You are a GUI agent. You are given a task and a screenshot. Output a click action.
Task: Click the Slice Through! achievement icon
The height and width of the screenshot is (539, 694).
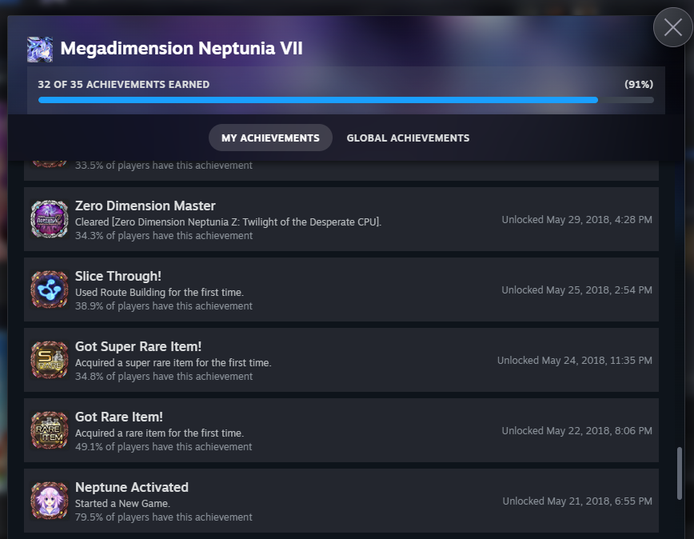pos(49,289)
